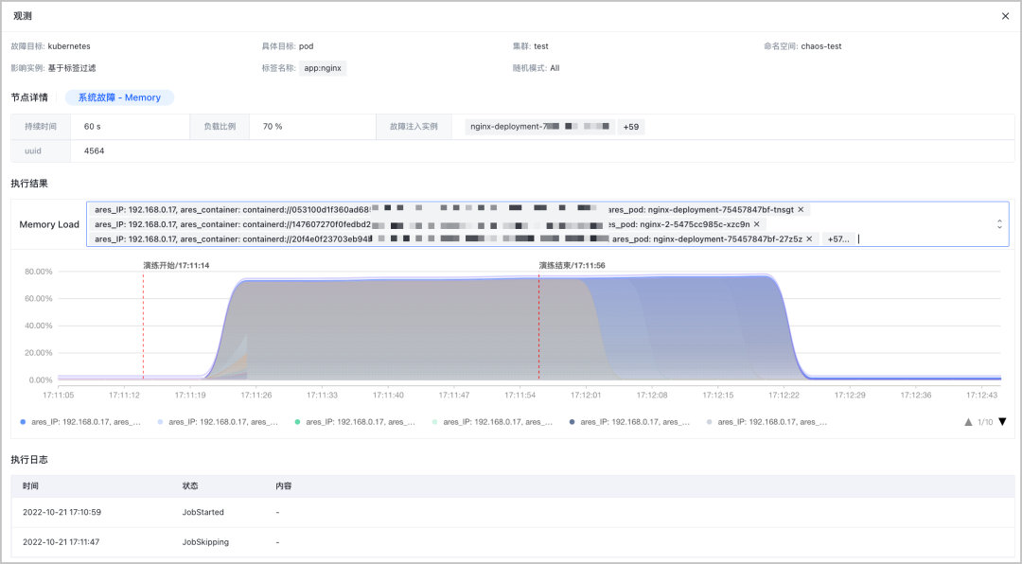Viewport: 1022px width, 564px height.
Task: Click the 40.00% y-axis label
Action: click(x=39, y=326)
